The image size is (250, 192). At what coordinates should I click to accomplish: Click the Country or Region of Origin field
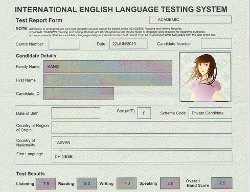142,128
